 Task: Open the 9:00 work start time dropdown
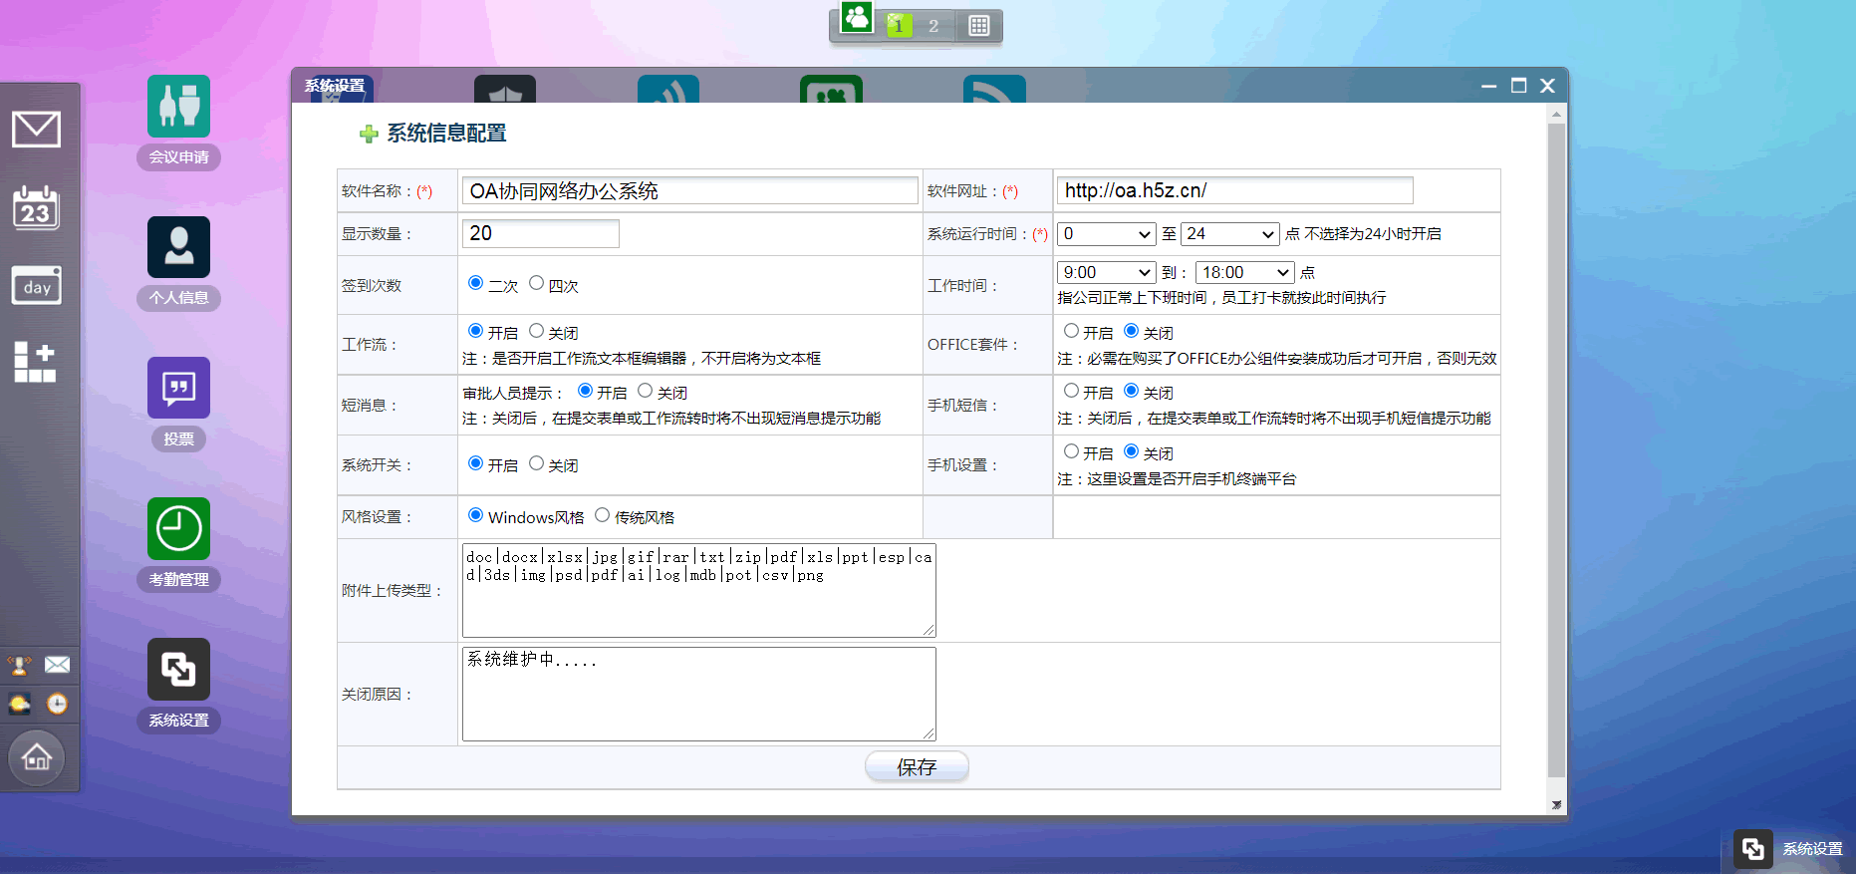pos(1106,273)
